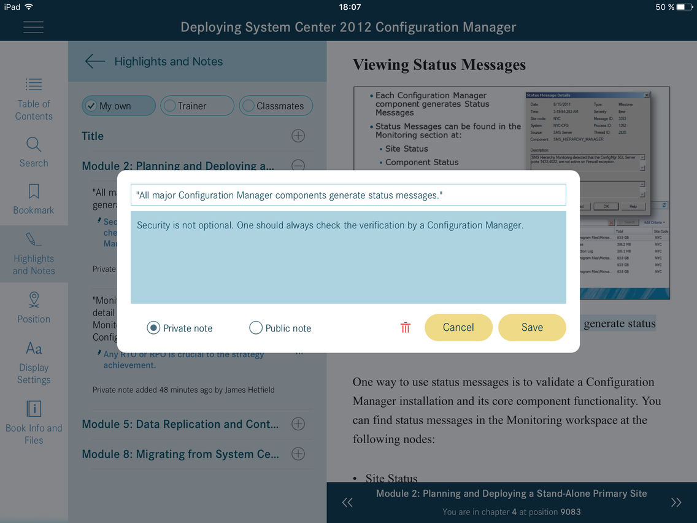Toggle the Classmates filter
Image resolution: width=697 pixels, height=523 pixels.
click(x=275, y=106)
